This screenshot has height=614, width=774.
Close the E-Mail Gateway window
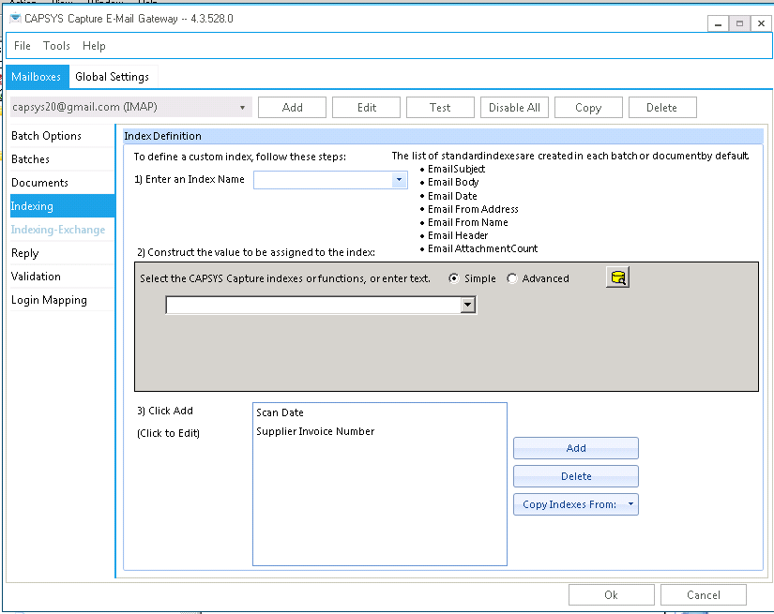coord(761,23)
